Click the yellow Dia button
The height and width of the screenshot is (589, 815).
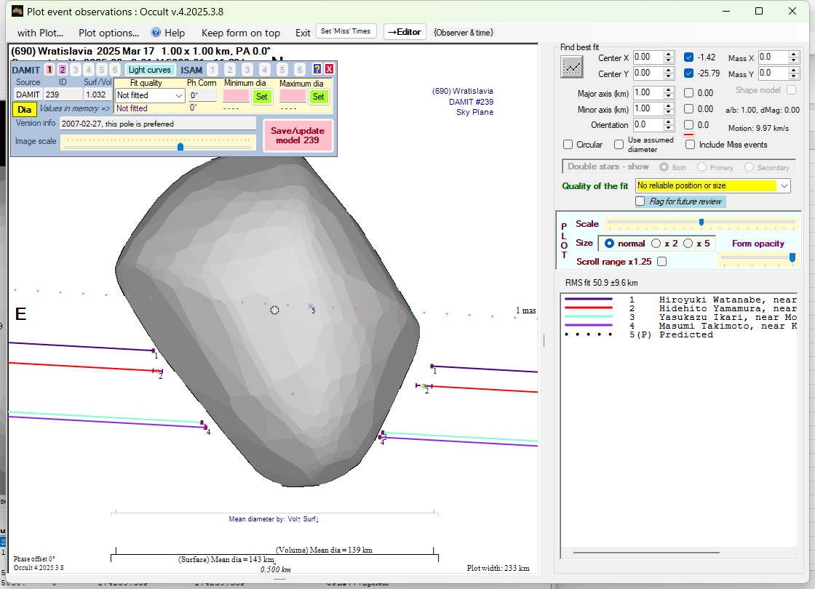(x=24, y=109)
